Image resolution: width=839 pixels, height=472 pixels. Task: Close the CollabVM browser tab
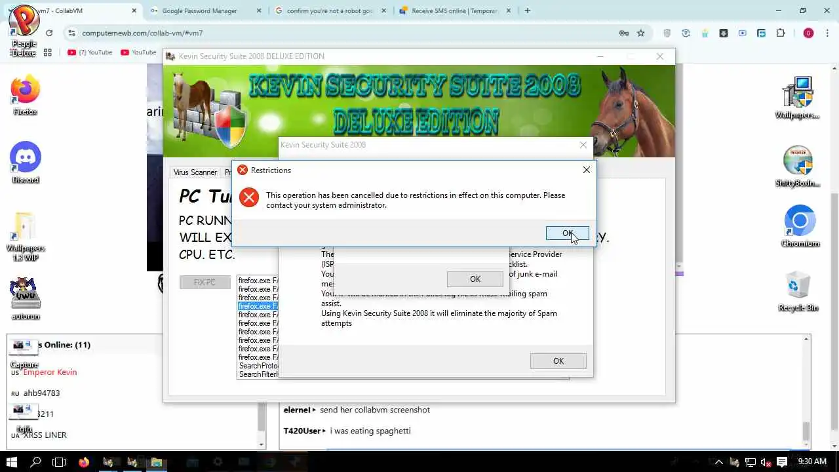point(134,11)
